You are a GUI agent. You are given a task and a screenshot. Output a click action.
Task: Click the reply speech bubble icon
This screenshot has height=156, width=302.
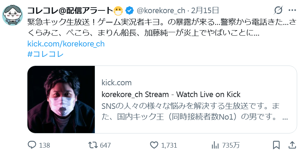[x=32, y=145]
